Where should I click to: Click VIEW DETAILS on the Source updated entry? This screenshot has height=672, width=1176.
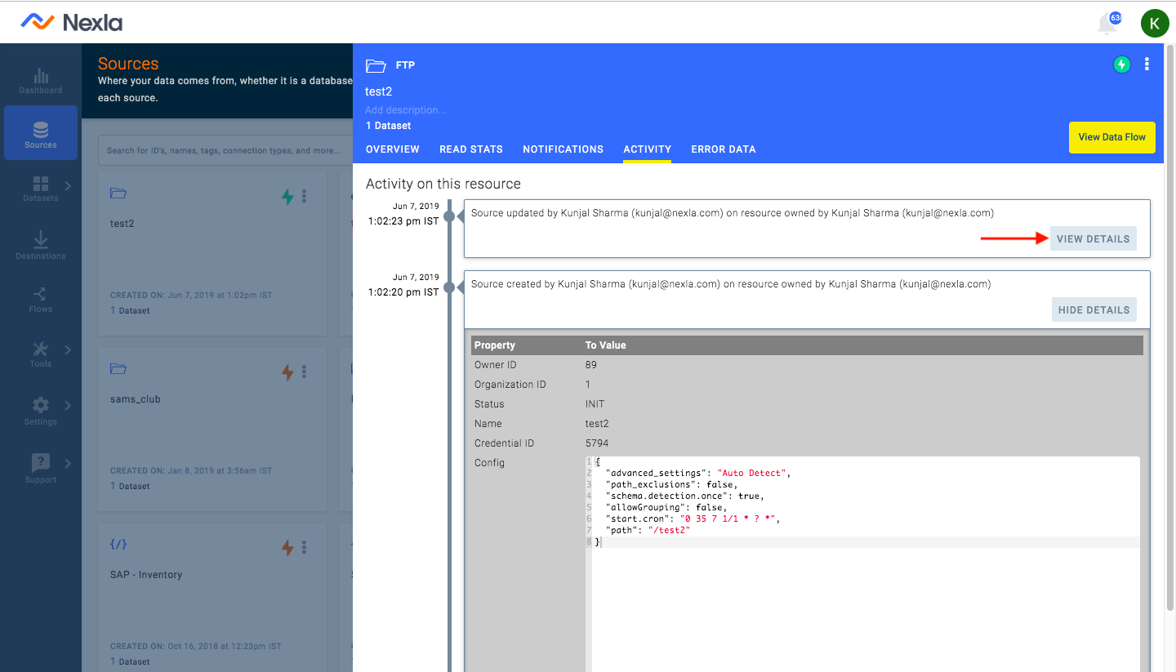1094,239
